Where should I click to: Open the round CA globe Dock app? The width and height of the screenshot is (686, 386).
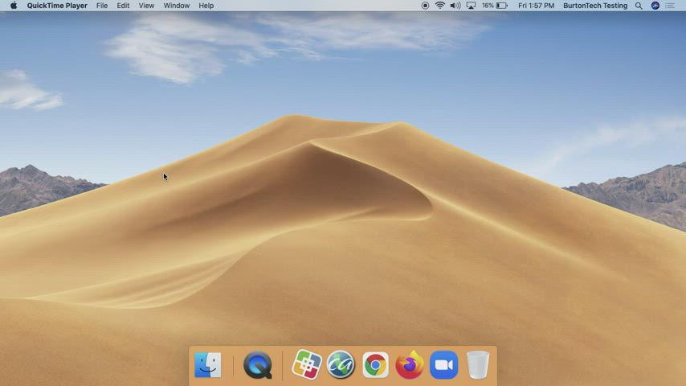341,365
